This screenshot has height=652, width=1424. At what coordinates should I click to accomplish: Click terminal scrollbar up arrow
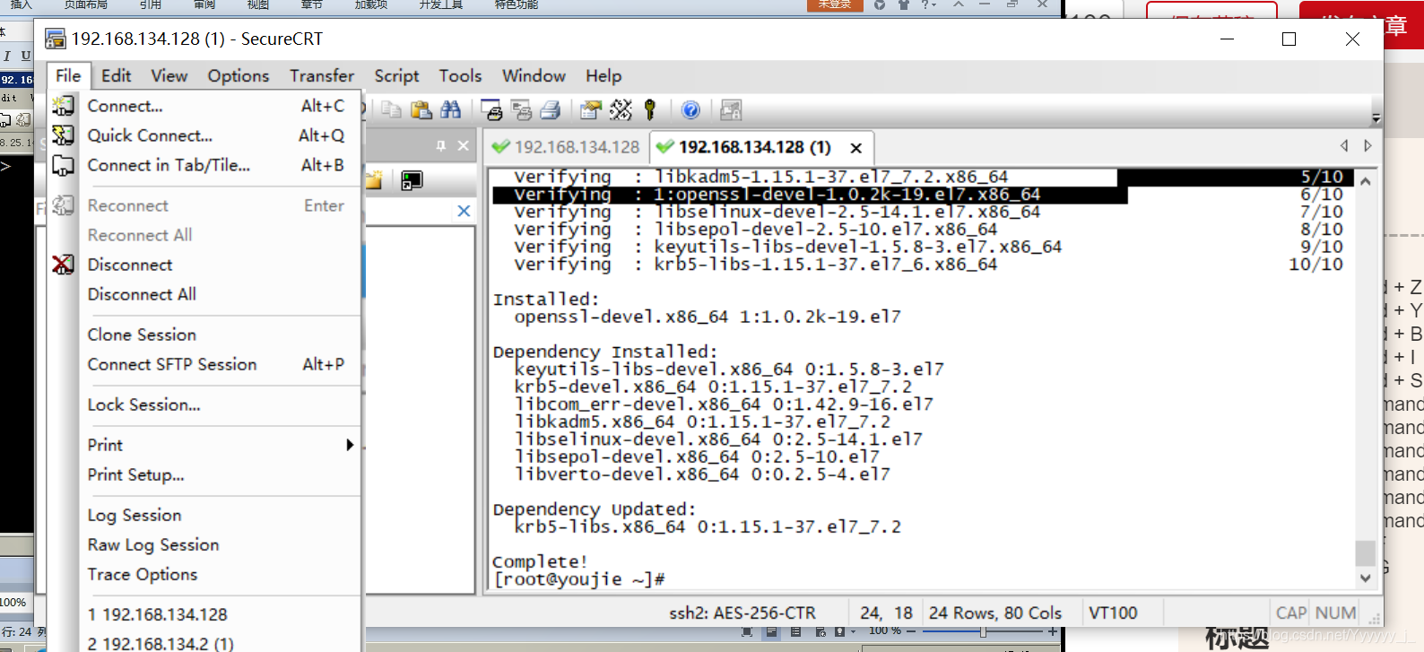[1365, 180]
